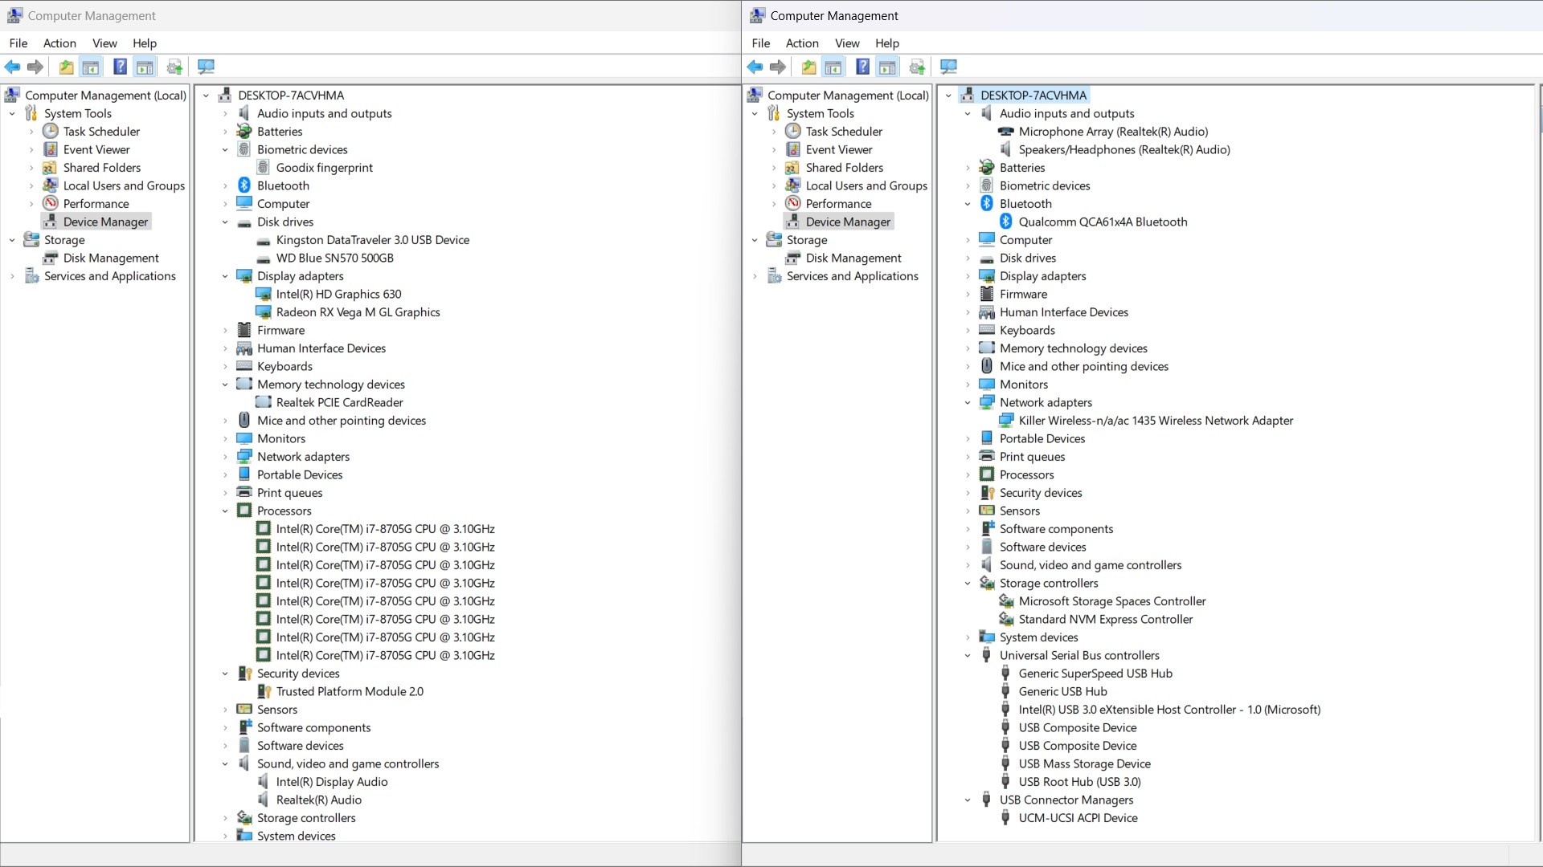Click Up one level folder icon, right window
Viewport: 1543px width, 867px height.
808,67
